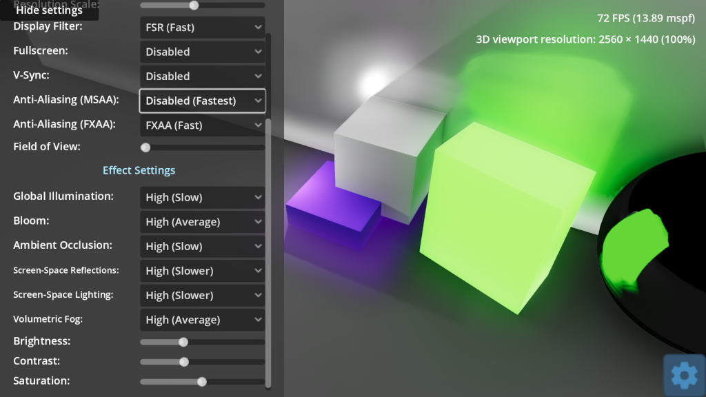Open the settings gear icon

click(683, 375)
